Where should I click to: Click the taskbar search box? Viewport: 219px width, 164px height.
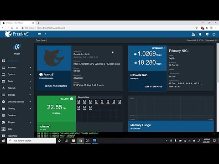pos(31,141)
